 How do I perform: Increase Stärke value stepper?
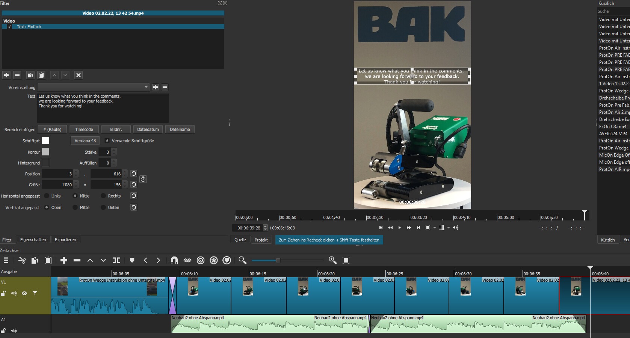[x=114, y=150]
